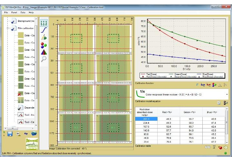Click the Blue <%> column header
Screen dimensions: 232x167
click(x=214, y=112)
